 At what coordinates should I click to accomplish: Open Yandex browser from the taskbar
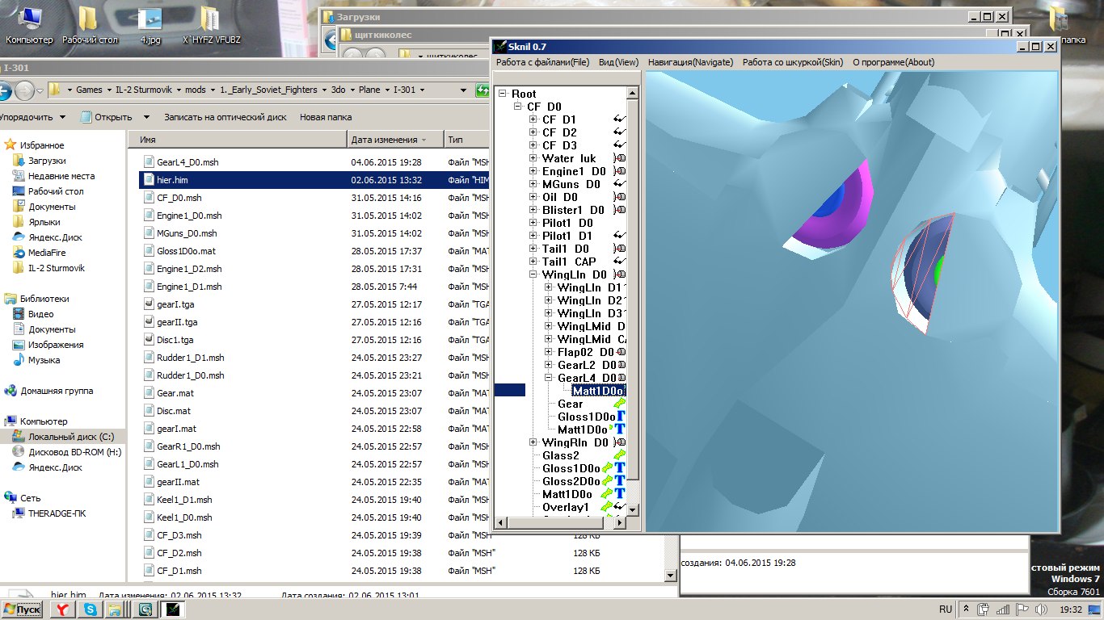click(62, 610)
